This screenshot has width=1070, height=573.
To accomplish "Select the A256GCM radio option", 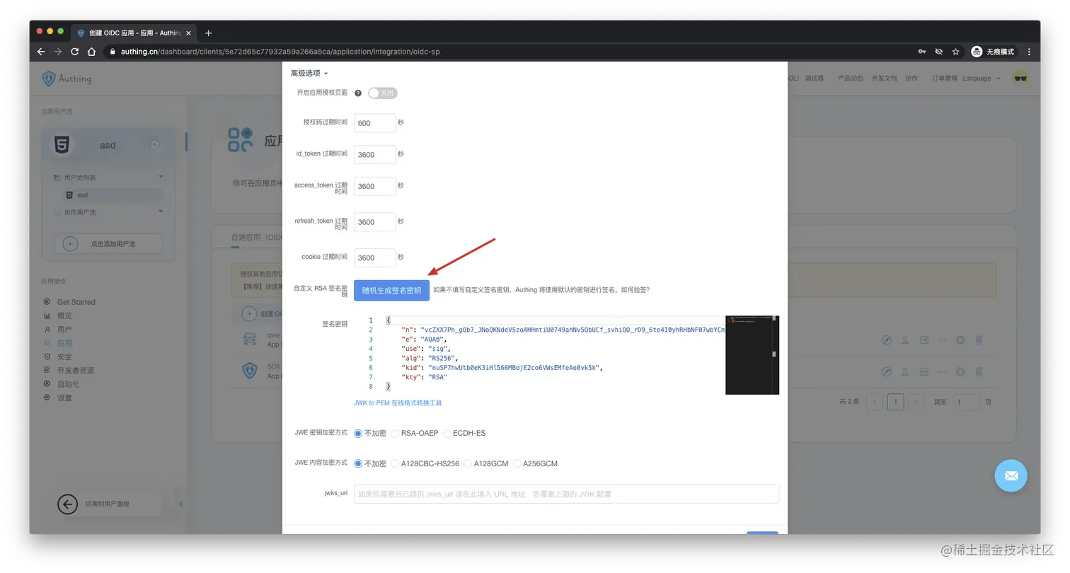I will [517, 463].
